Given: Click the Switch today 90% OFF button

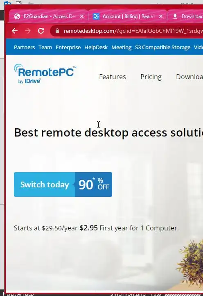Looking at the screenshot, I should tap(63, 184).
